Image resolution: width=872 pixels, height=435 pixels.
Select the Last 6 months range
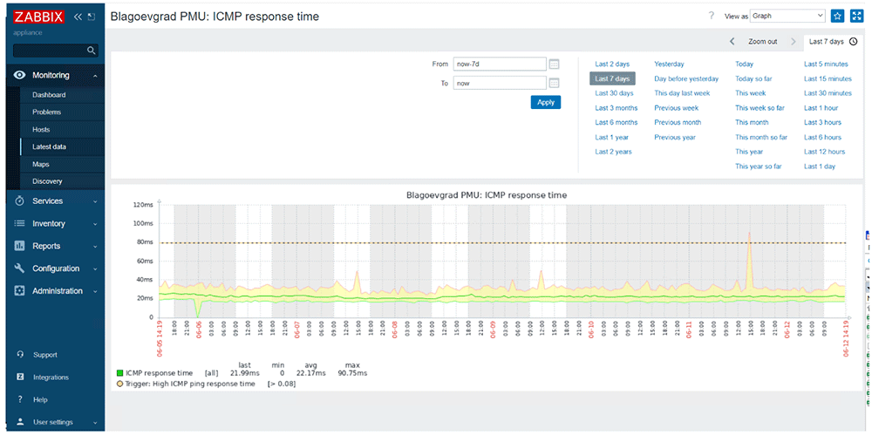click(x=617, y=122)
